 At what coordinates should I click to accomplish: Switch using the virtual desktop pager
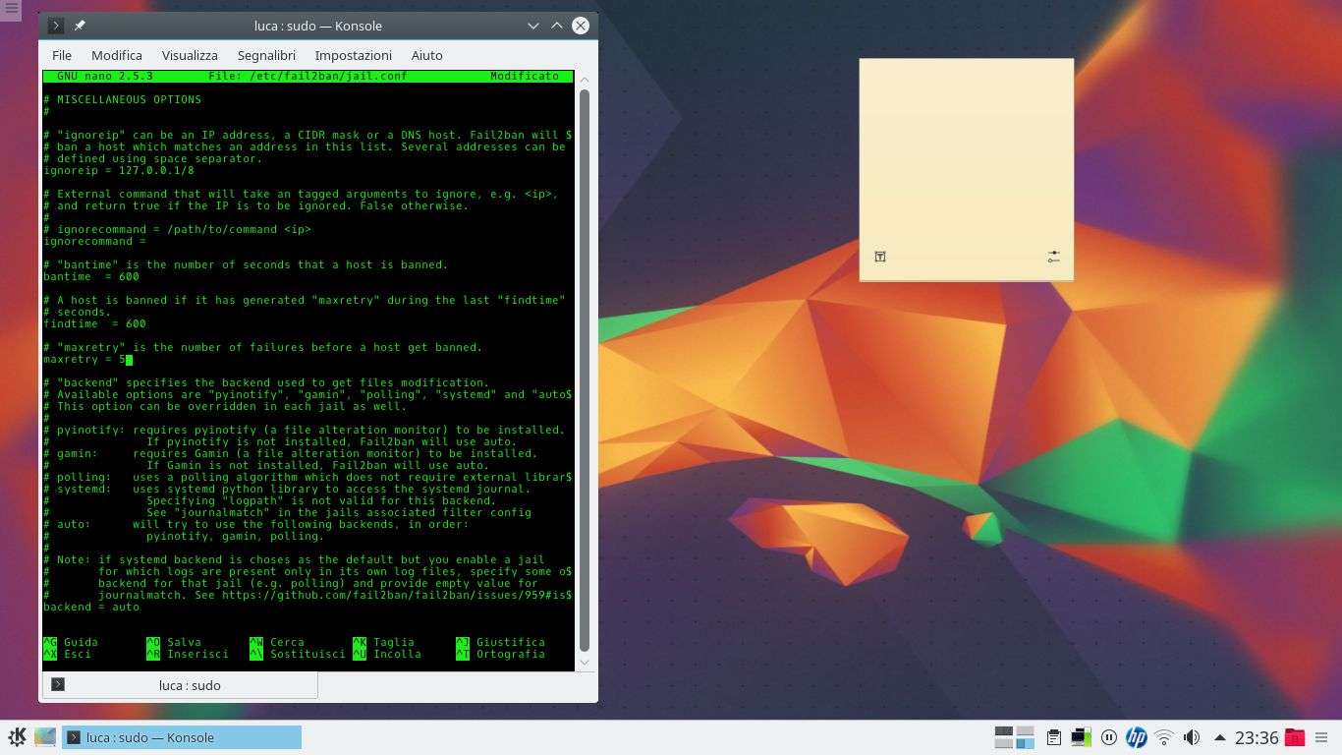(x=1014, y=737)
